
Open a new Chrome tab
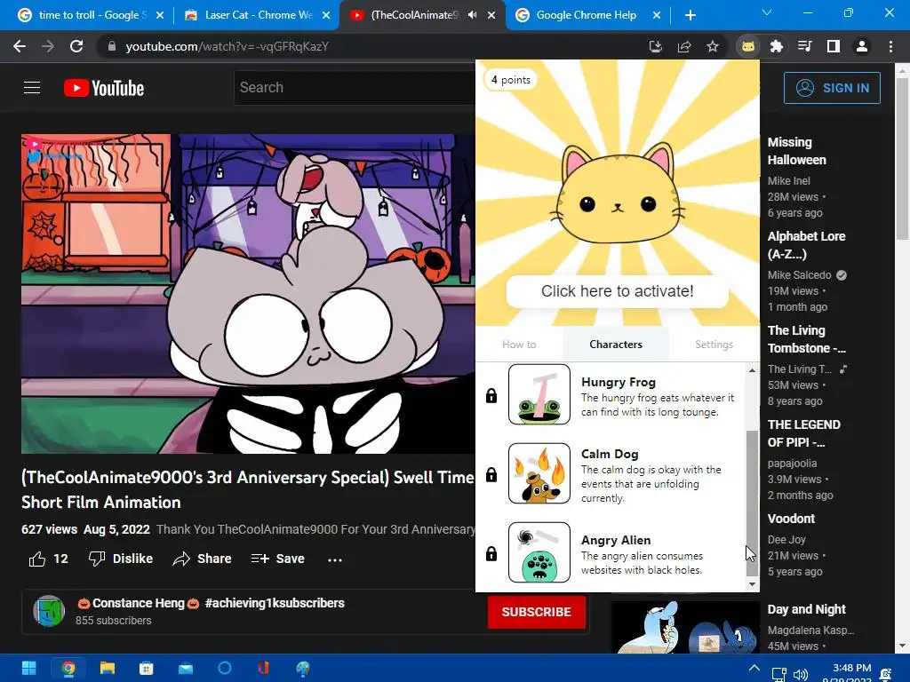690,15
